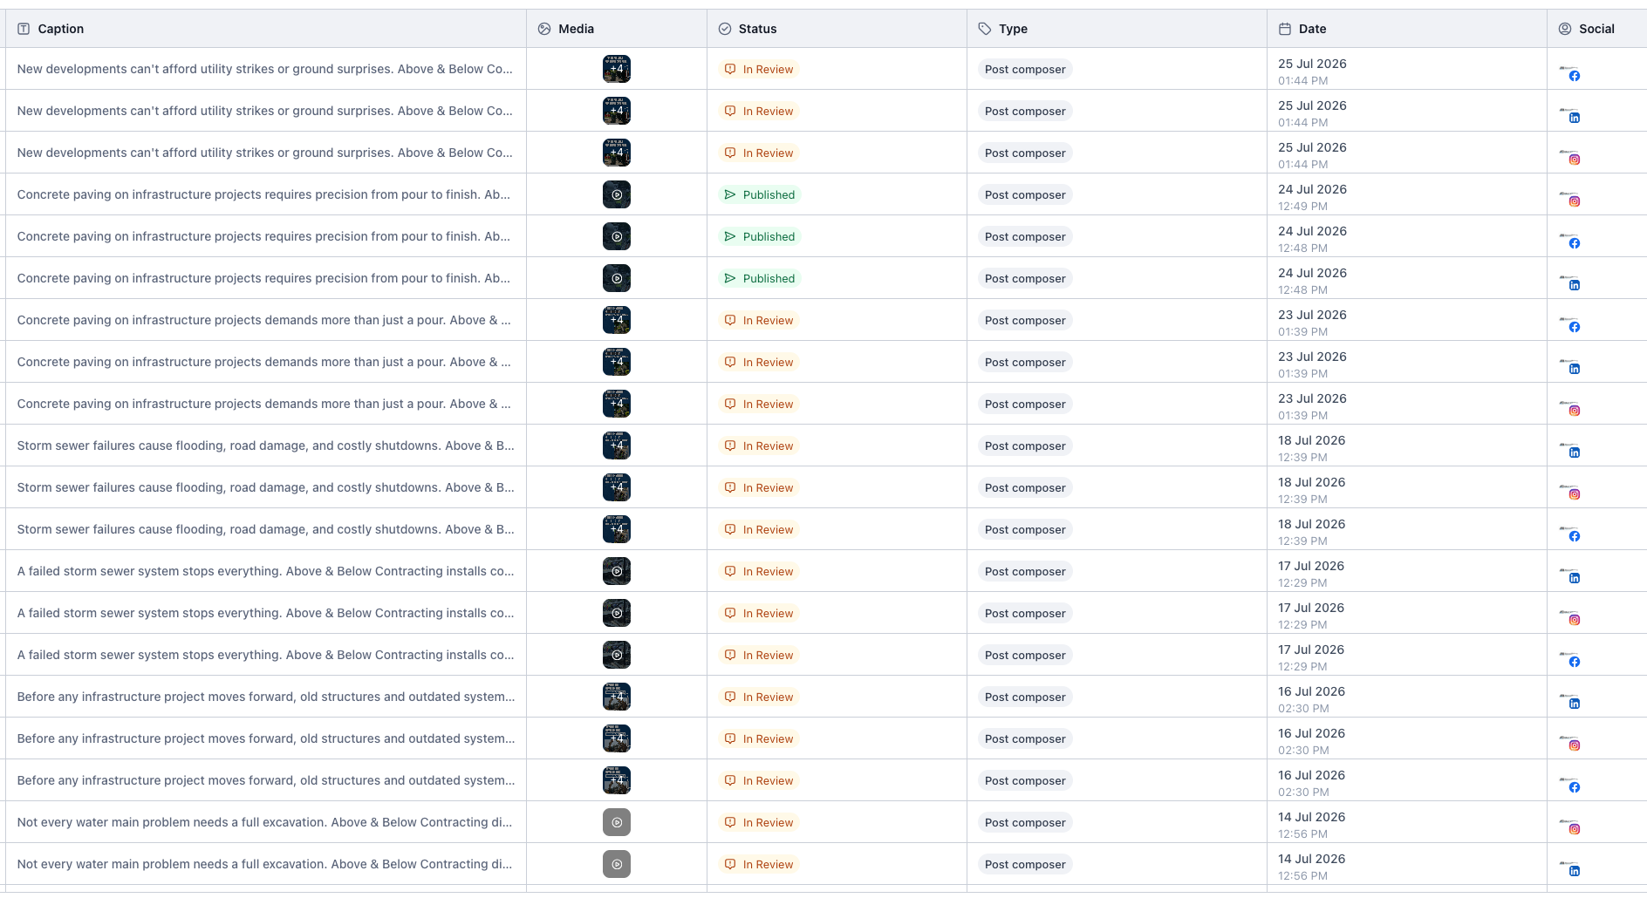This screenshot has height=898, width=1647.
Task: Open the first 'Storm sewer failures cause flooding' caption
Action: coord(266,446)
